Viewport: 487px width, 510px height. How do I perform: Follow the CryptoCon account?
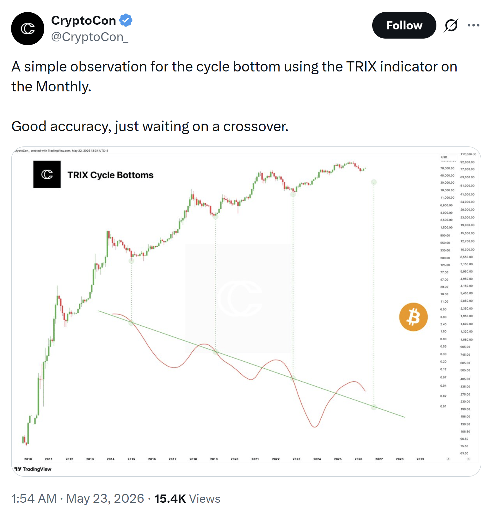404,25
